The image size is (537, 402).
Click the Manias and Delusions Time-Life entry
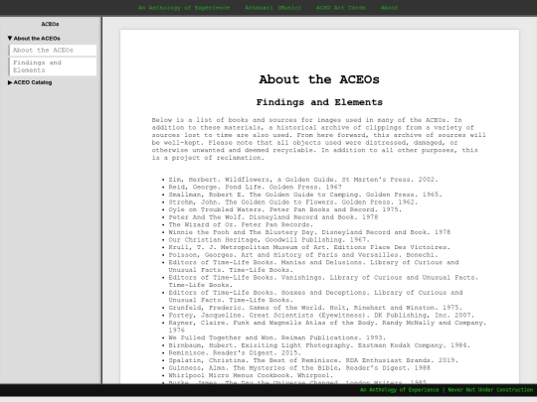pos(313,266)
